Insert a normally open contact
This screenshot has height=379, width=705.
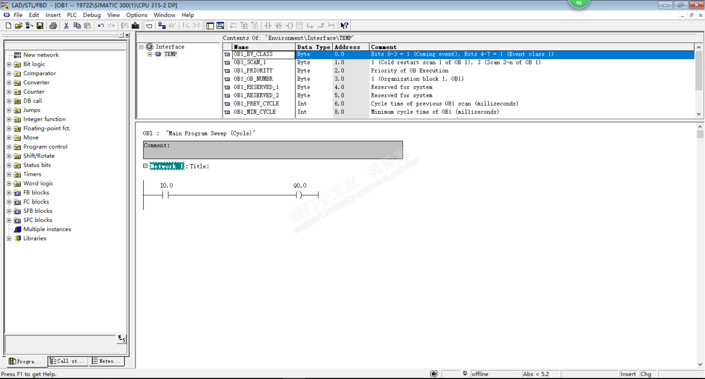[x=268, y=26]
